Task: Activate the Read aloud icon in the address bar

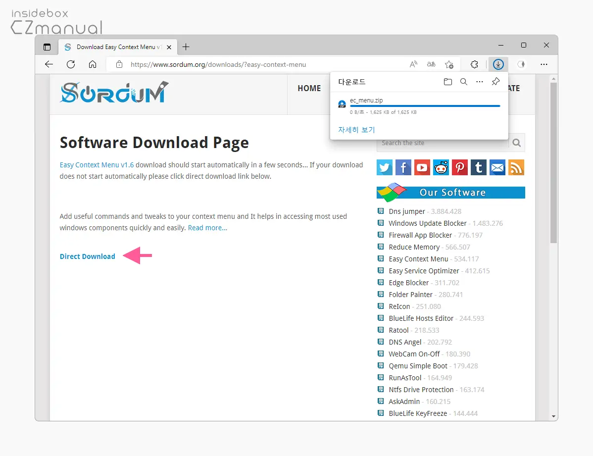Action: click(x=413, y=64)
